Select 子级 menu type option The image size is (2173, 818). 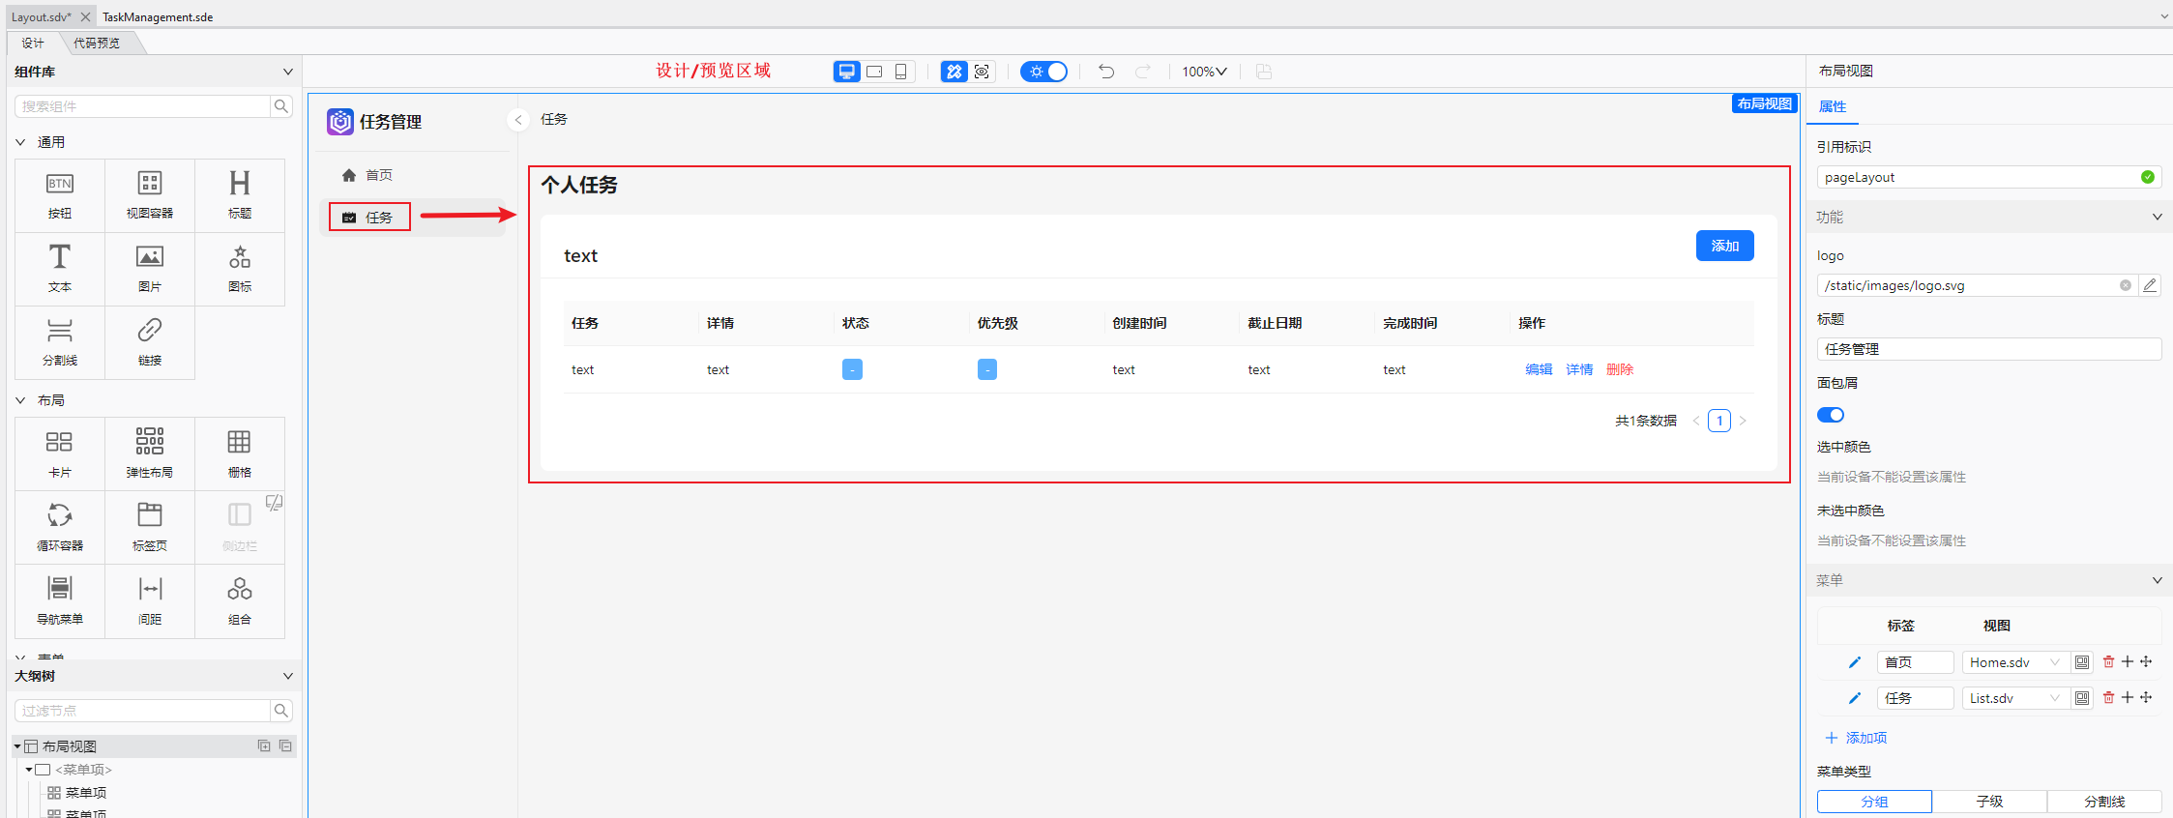(1989, 802)
